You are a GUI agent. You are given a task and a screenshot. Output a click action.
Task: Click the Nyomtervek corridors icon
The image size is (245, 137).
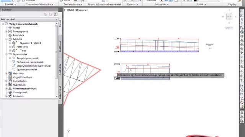coord(10,84)
